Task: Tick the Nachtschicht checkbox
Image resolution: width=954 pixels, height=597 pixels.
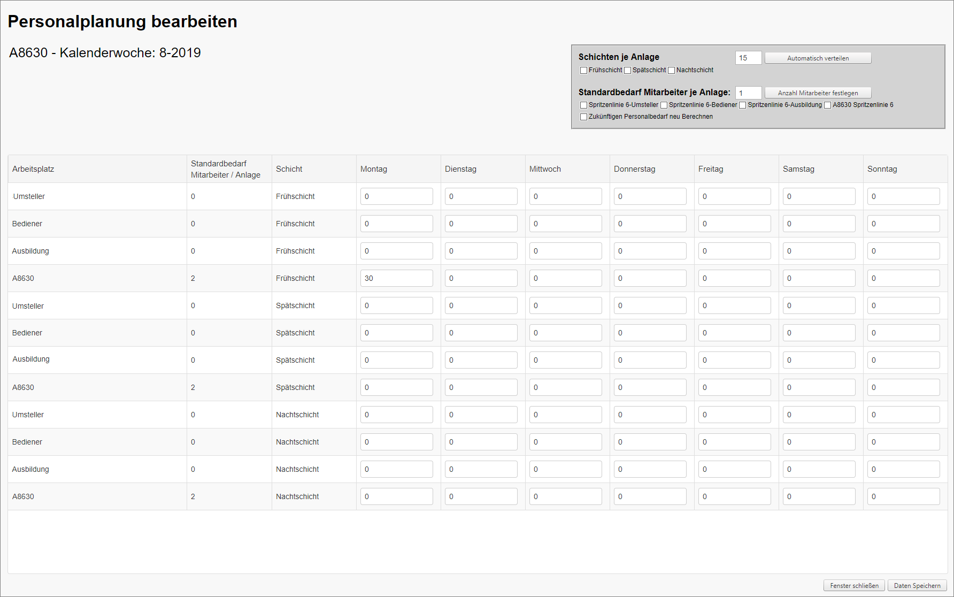Action: (671, 70)
